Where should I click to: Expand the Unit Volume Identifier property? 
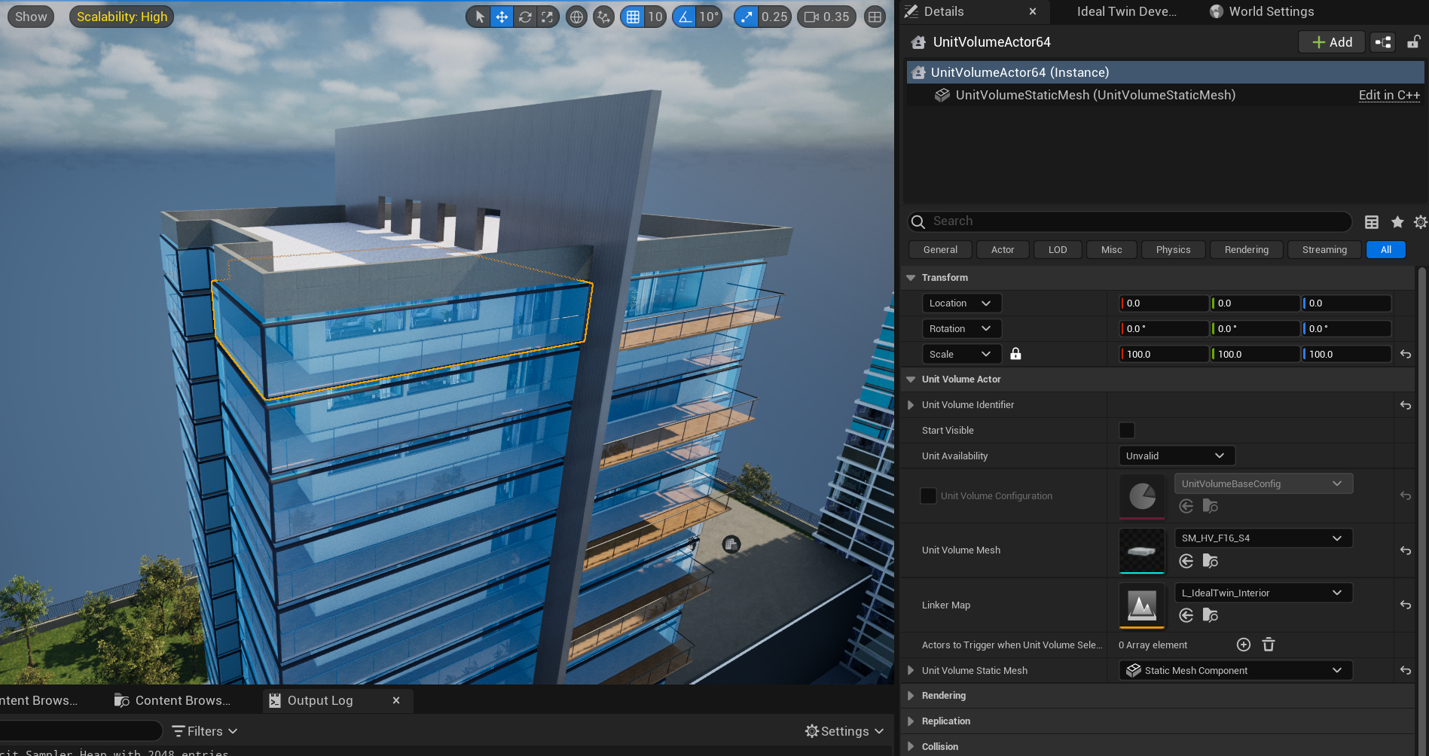pyautogui.click(x=911, y=405)
